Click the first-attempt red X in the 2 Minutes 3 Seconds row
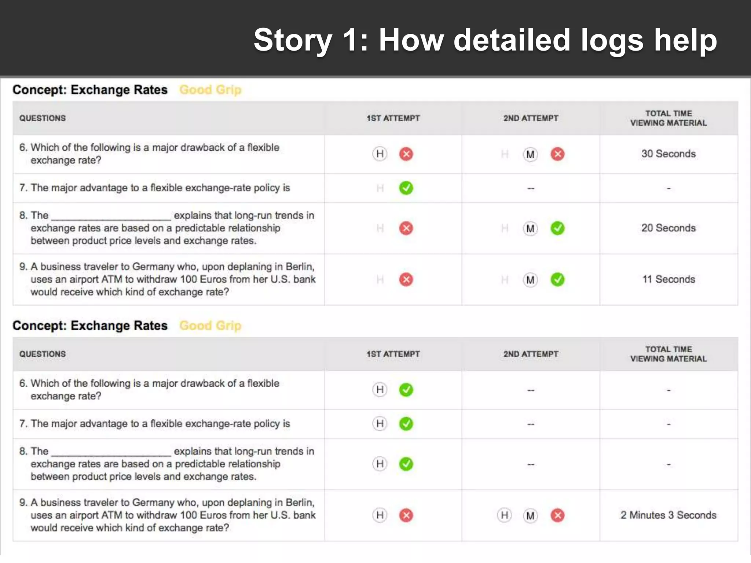 tap(406, 515)
